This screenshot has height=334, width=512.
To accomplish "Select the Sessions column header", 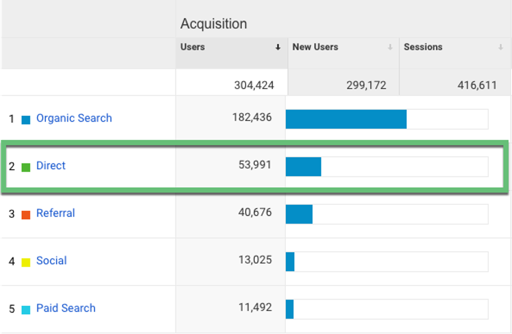I will pos(424,47).
